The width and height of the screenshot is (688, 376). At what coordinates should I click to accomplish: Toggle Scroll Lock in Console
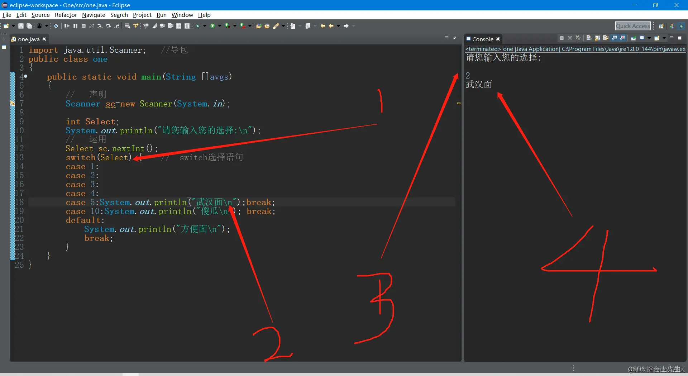click(598, 38)
